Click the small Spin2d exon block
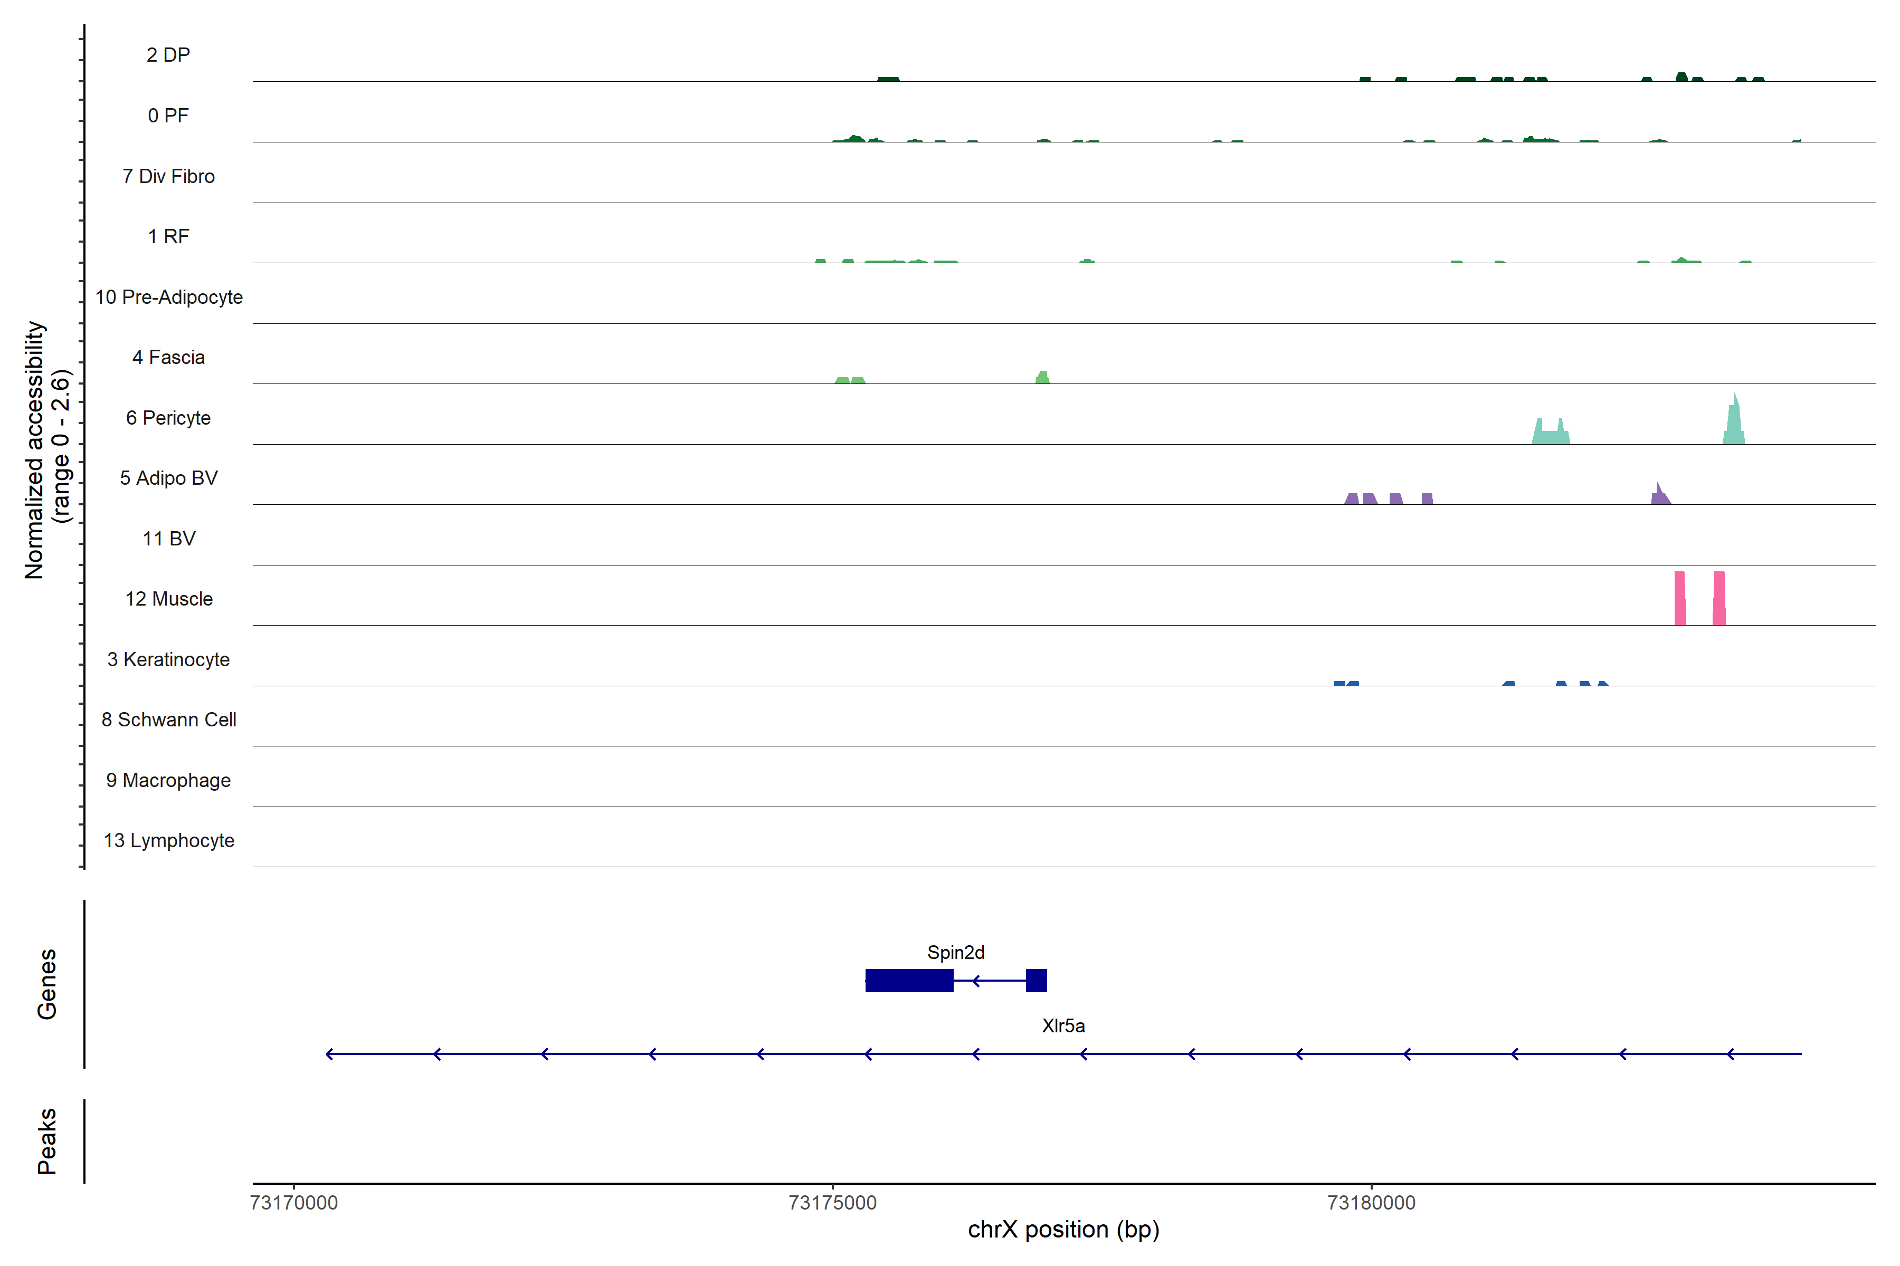The width and height of the screenshot is (1900, 1266). [x=1037, y=981]
